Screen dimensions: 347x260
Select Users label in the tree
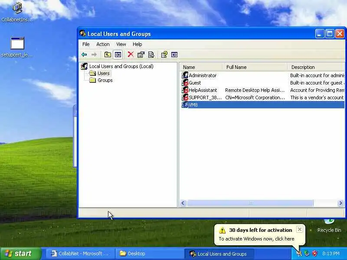[104, 73]
